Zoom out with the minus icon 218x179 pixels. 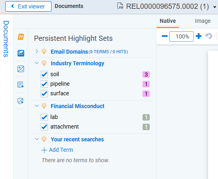[164, 36]
